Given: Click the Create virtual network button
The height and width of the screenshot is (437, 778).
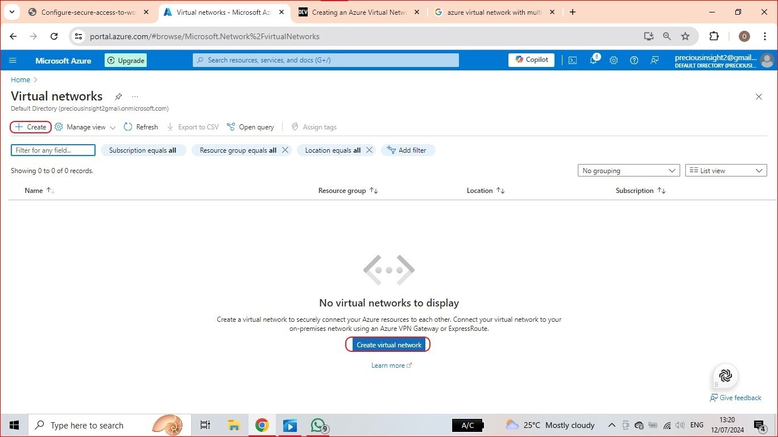Looking at the screenshot, I should (x=389, y=345).
